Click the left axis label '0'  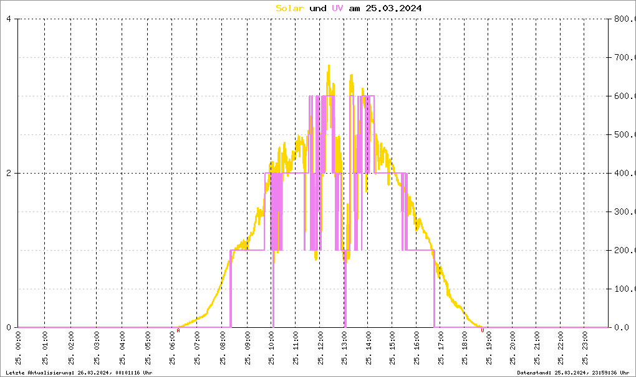[9, 327]
